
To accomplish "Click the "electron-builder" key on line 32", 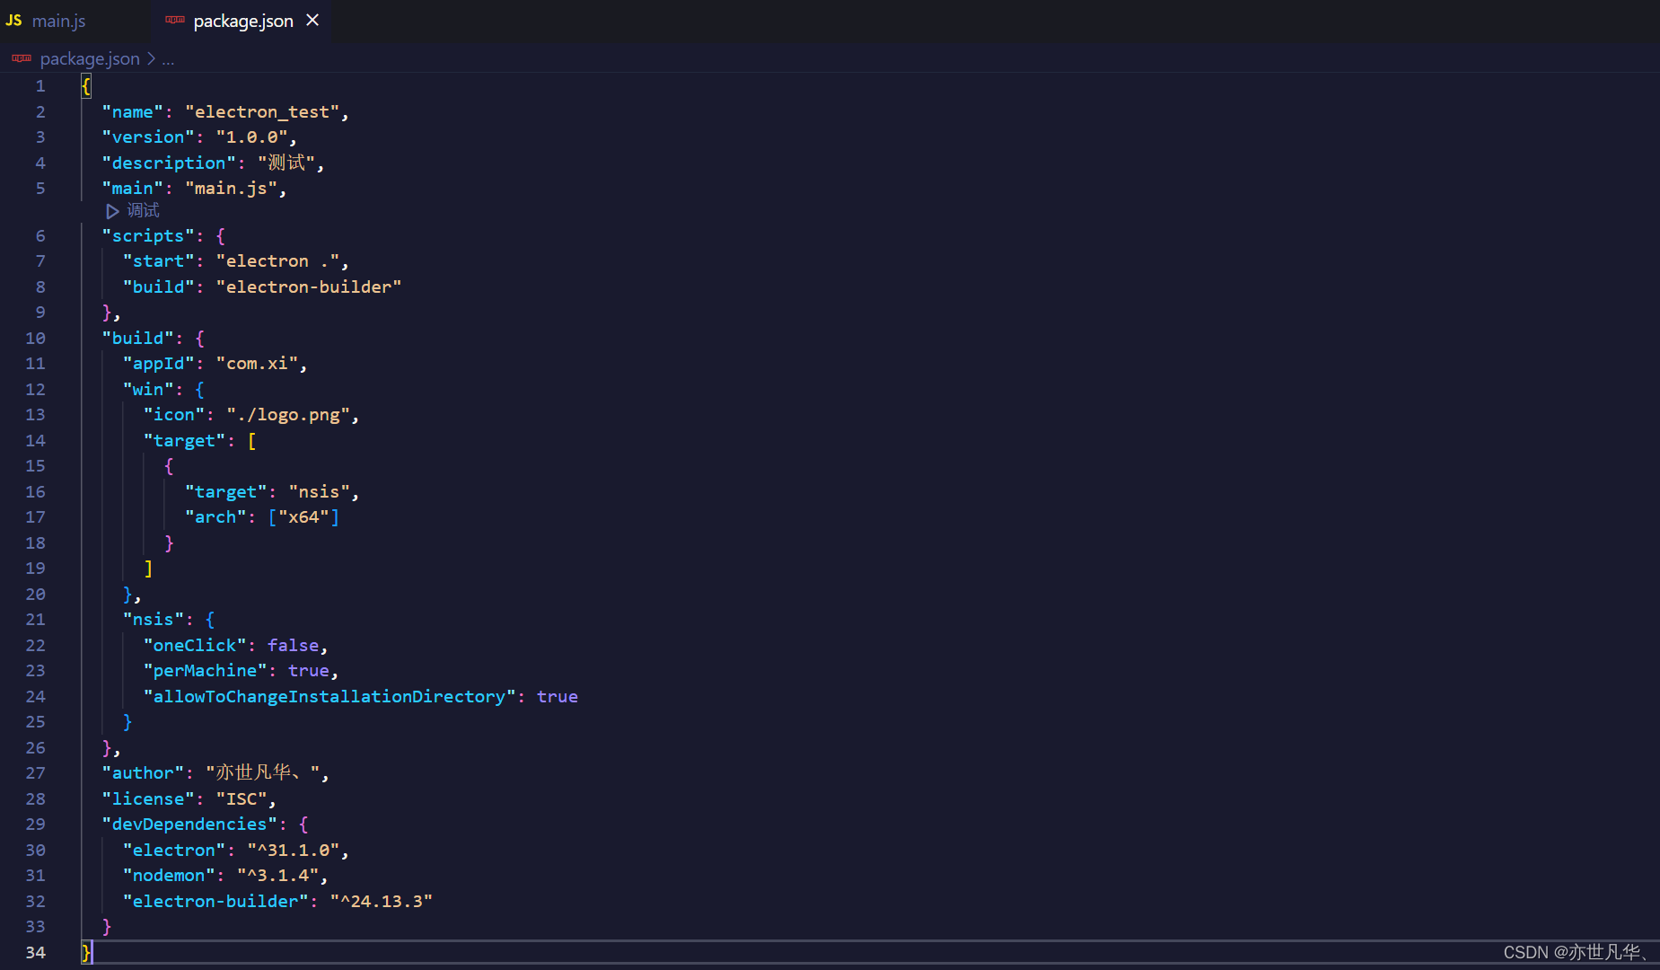I will pyautogui.click(x=215, y=902).
